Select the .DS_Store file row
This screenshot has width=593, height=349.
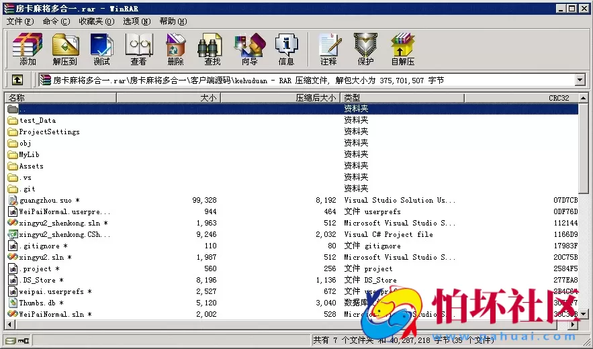tap(292, 280)
